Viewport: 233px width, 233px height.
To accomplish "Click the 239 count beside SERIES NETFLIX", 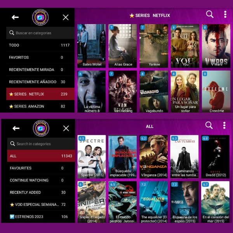I will pos(64,94).
